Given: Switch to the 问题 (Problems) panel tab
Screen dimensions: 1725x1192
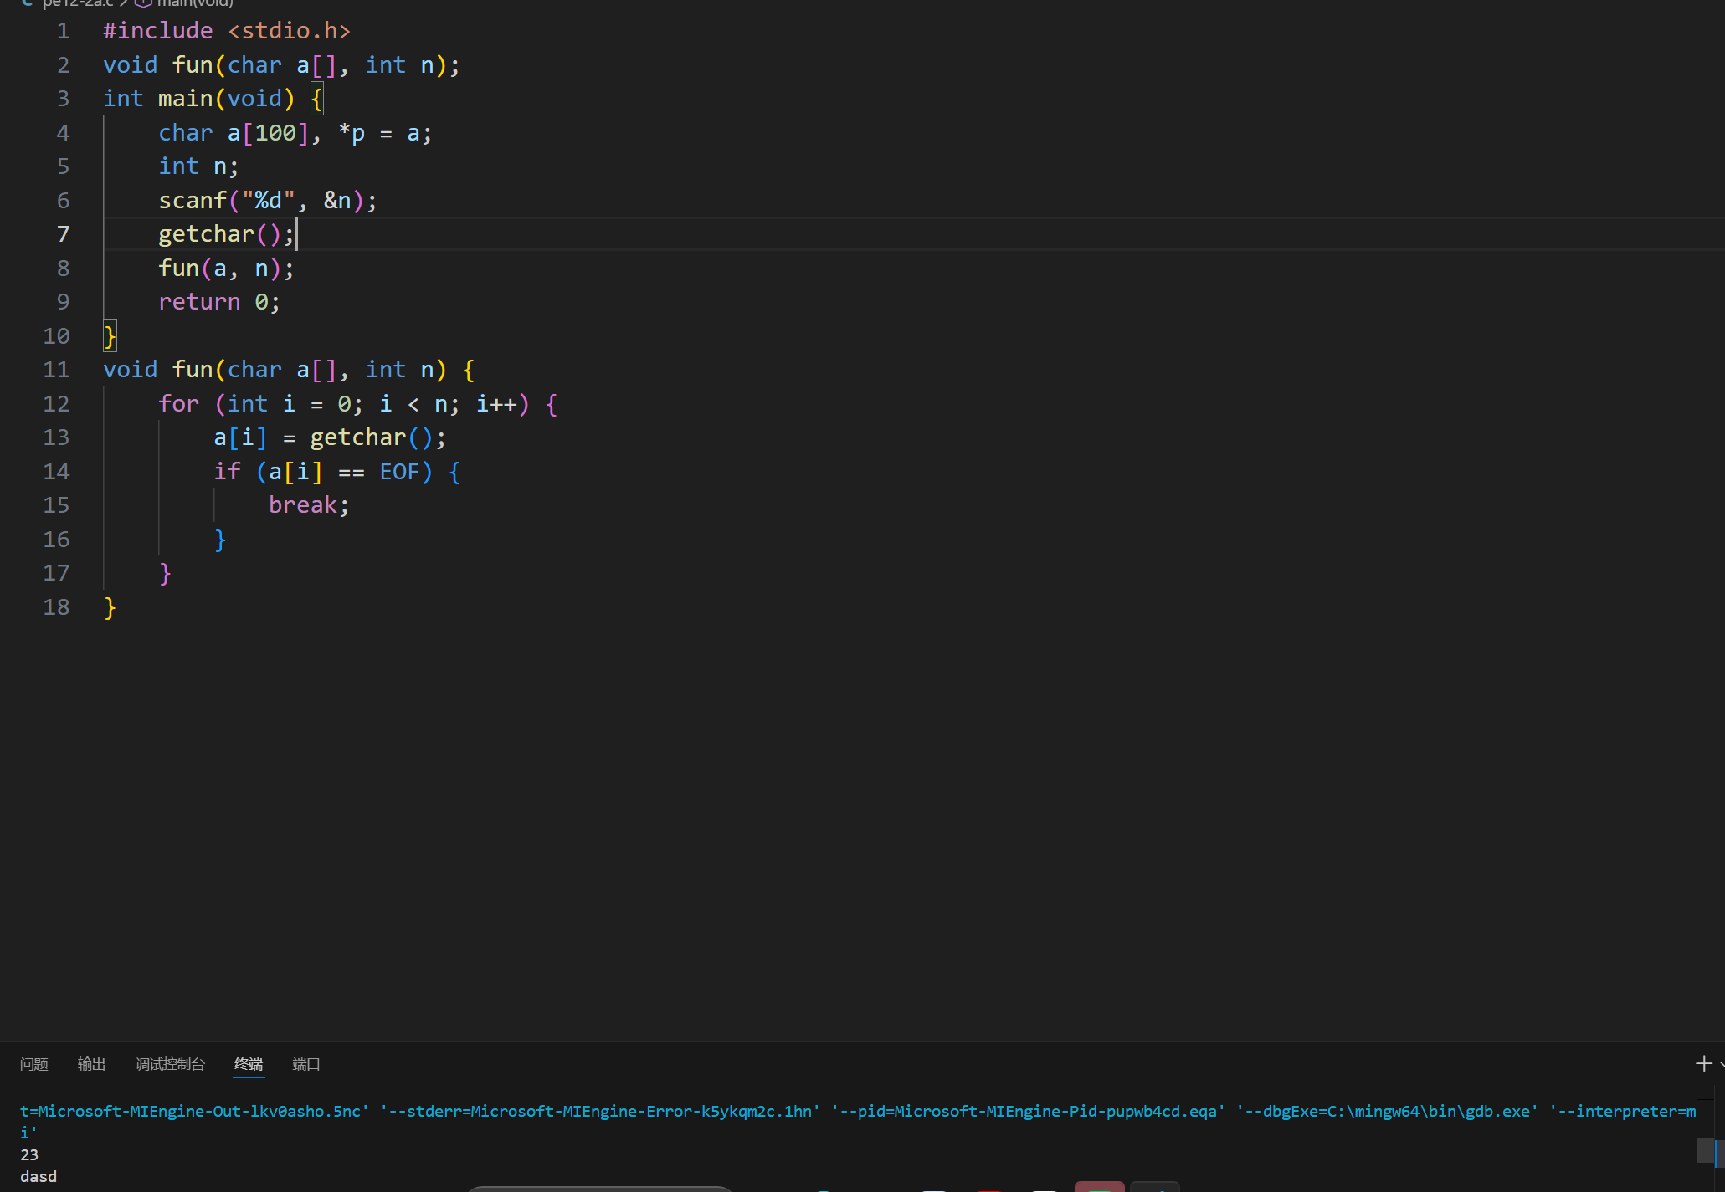Looking at the screenshot, I should pos(34,1064).
